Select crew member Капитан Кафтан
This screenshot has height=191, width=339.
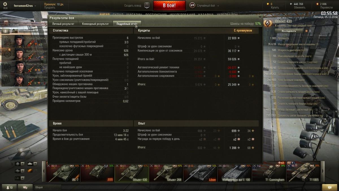point(24,67)
